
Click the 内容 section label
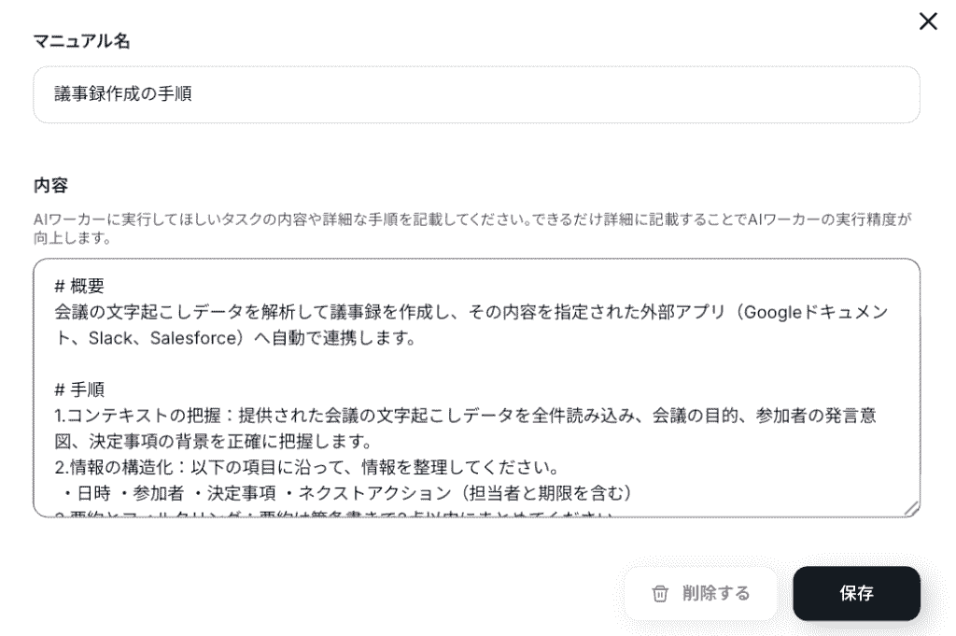coord(50,185)
